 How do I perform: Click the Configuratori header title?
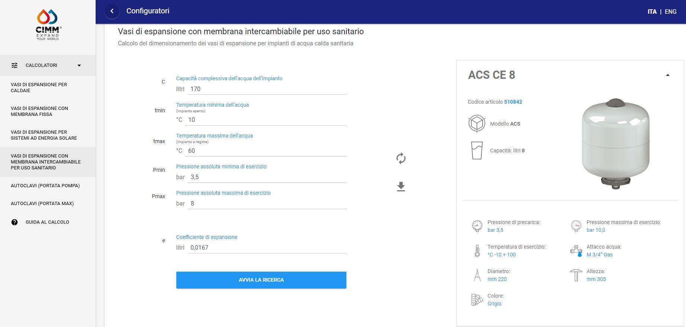(x=148, y=11)
